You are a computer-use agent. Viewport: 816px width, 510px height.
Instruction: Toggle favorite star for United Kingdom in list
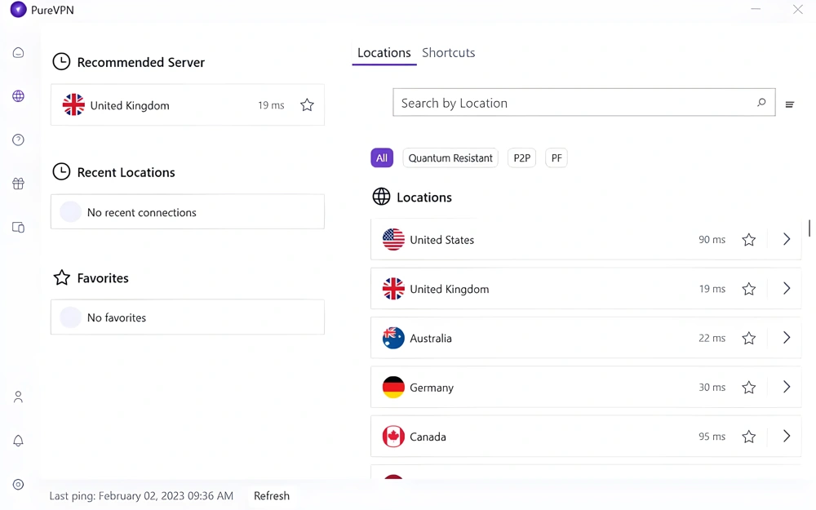749,289
